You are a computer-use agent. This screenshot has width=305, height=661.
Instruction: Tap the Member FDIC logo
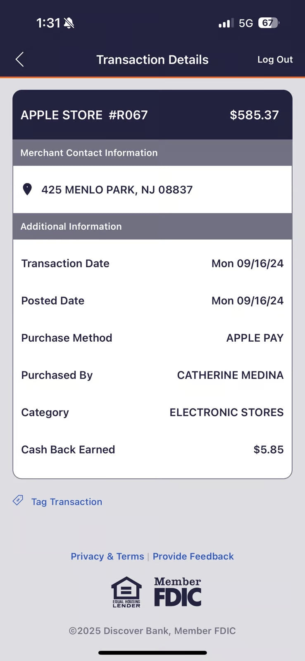coord(178,592)
